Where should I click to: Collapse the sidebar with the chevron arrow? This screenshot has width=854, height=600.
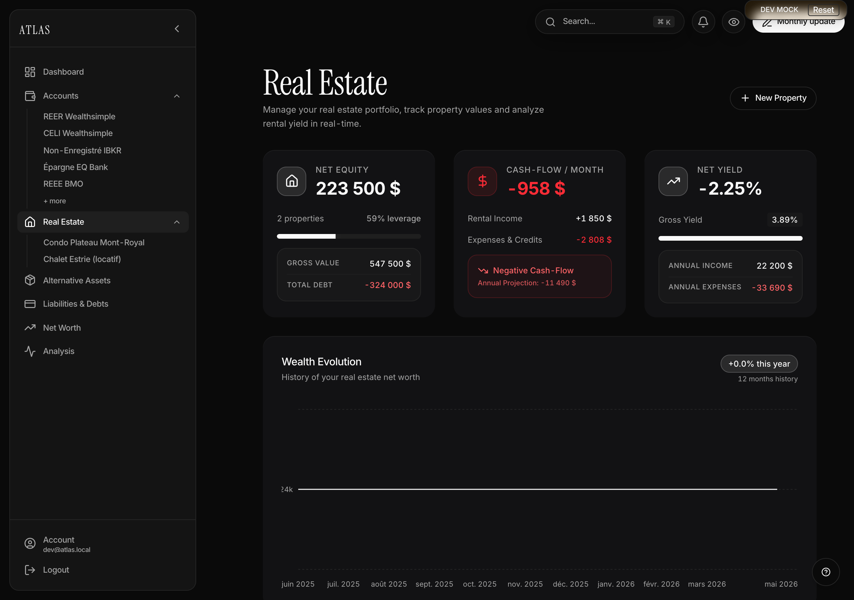(177, 29)
